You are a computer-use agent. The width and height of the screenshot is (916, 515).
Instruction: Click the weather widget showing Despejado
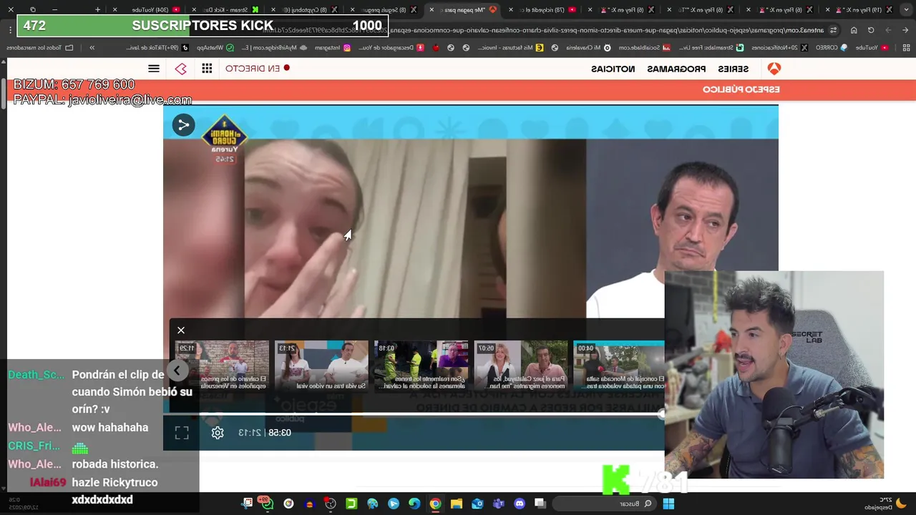[885, 504]
